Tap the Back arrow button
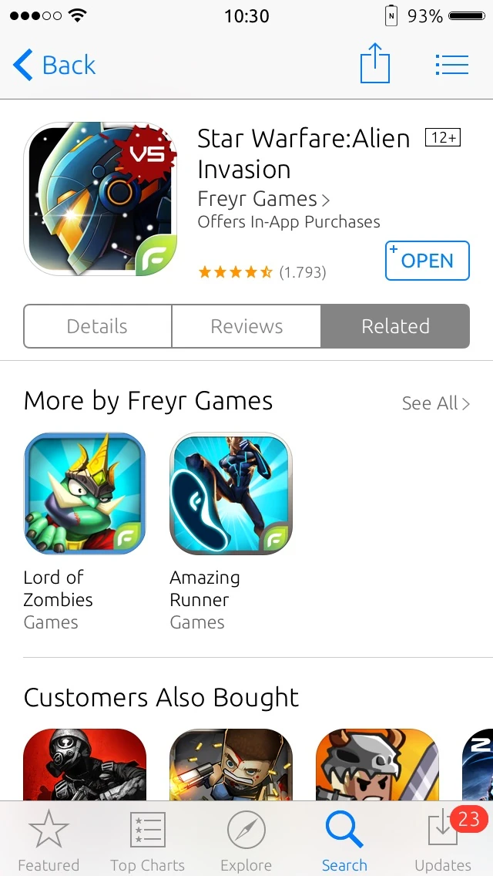The height and width of the screenshot is (876, 493). 54,66
